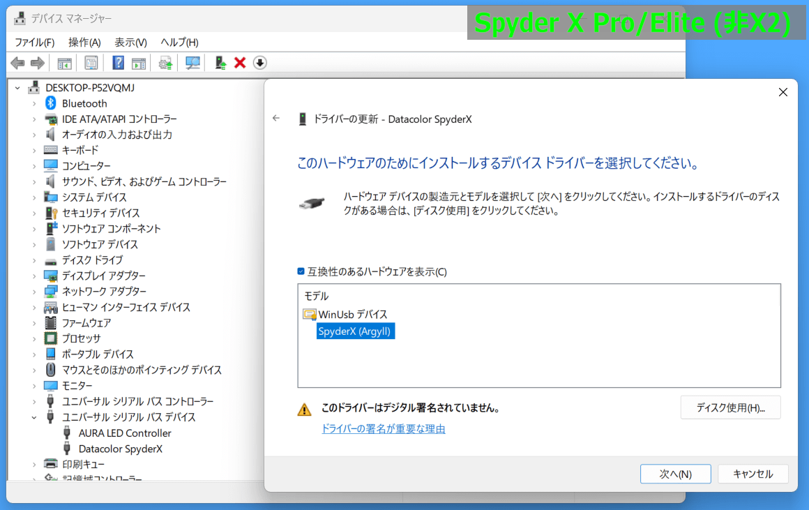The image size is (809, 510).
Task: Toggle 互換性のあるハードウェアを表示 checkbox
Action: (x=301, y=271)
